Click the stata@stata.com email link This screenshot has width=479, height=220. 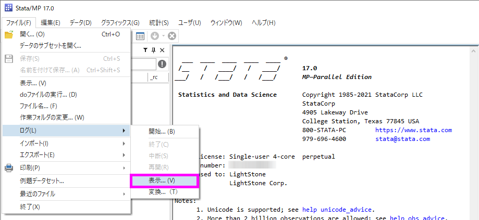(x=402, y=139)
